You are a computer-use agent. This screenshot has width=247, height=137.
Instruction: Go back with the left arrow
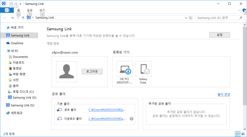tap(5, 18)
